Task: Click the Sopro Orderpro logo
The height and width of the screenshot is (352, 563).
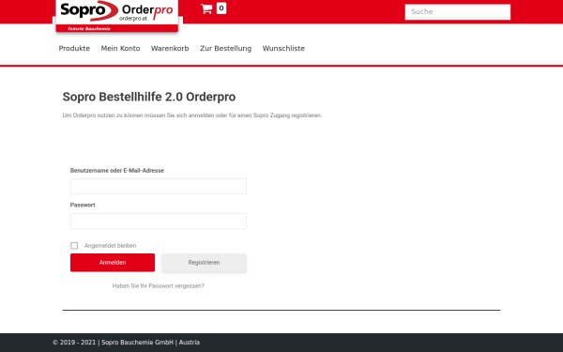Action: point(117,16)
